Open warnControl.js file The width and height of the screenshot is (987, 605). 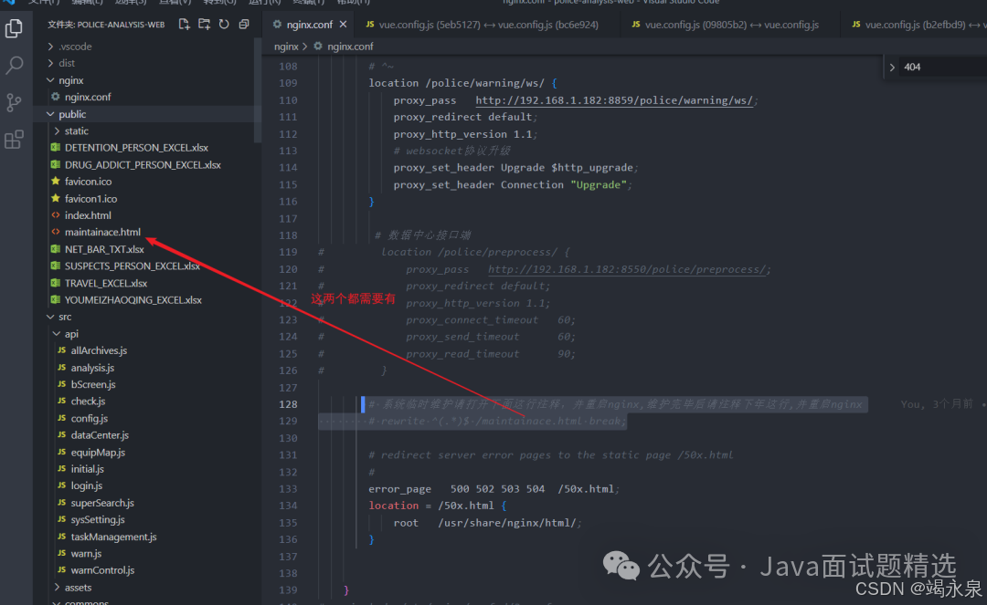pos(102,570)
